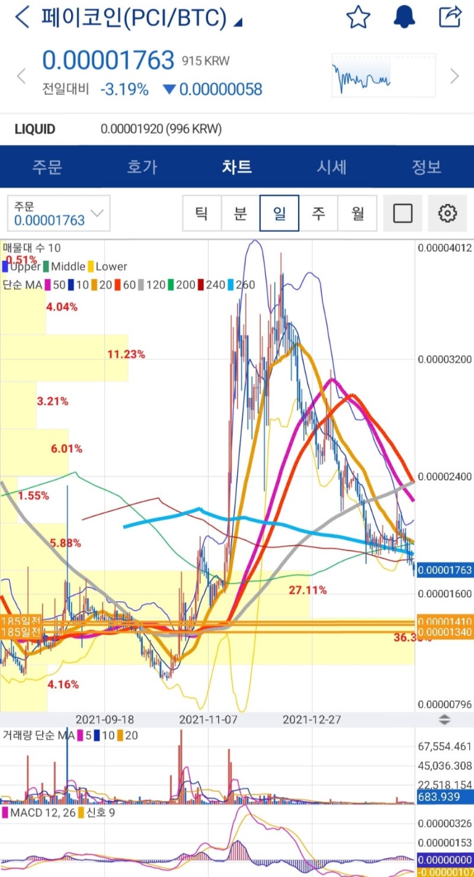The width and height of the screenshot is (474, 877).
Task: Select 틱 chart interval
Action: [201, 213]
